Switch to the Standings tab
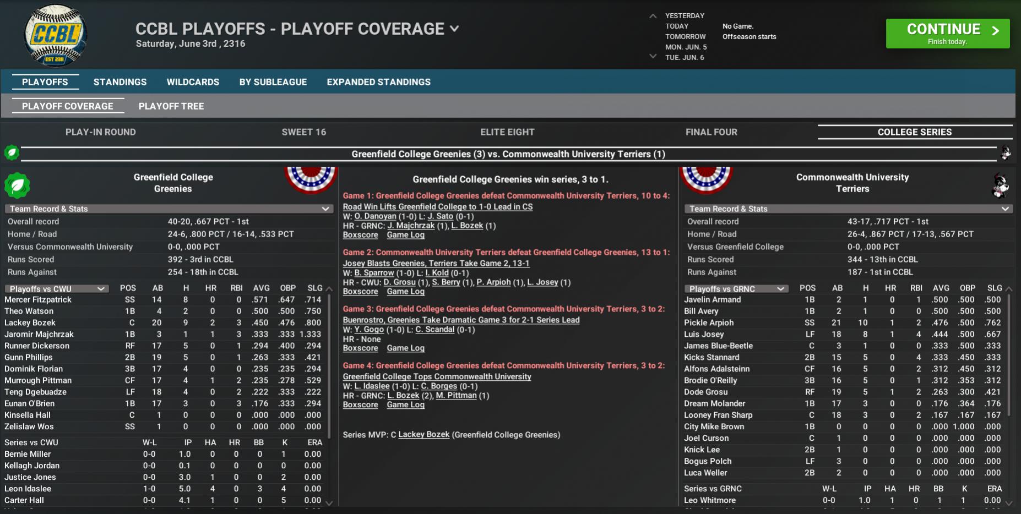 120,82
